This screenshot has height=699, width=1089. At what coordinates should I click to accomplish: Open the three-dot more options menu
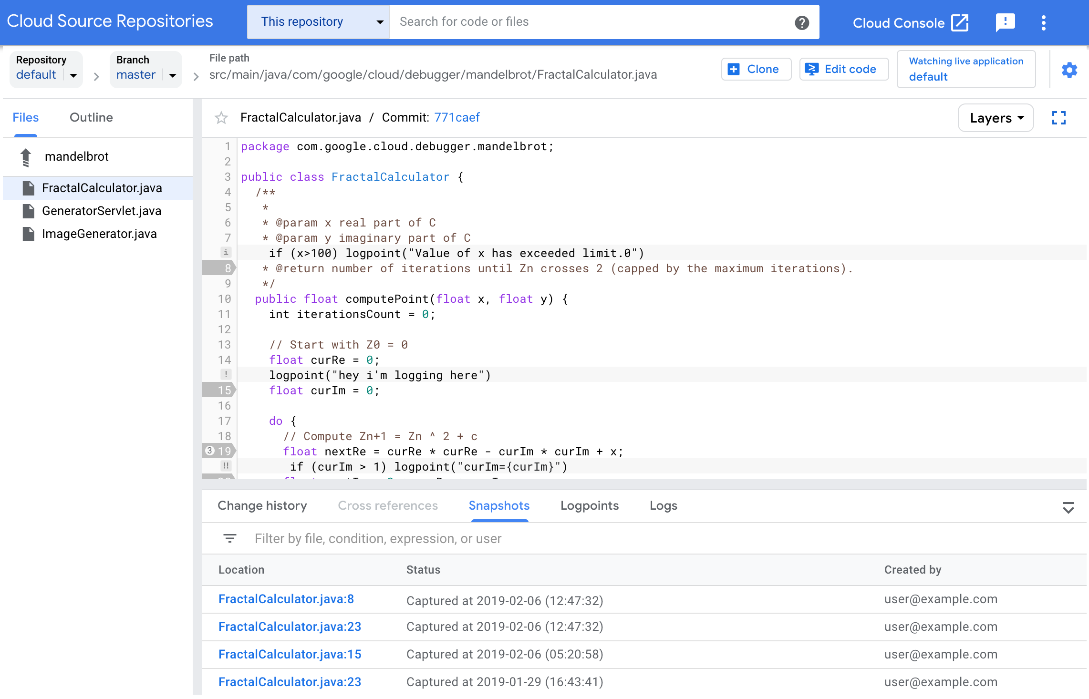click(x=1044, y=22)
